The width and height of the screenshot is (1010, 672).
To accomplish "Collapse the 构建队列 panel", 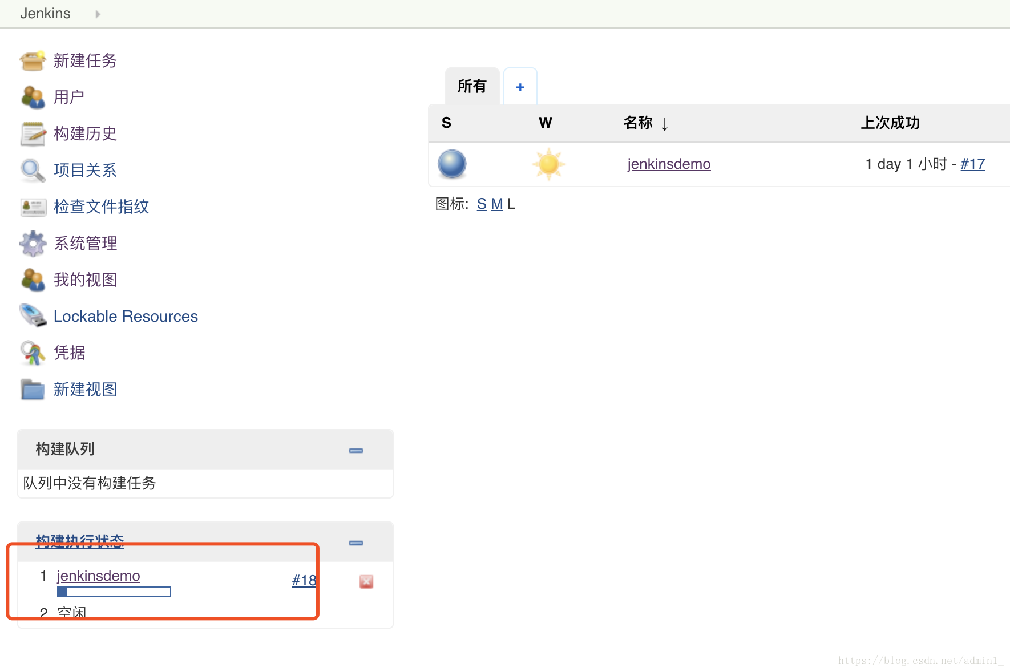I will coord(356,450).
